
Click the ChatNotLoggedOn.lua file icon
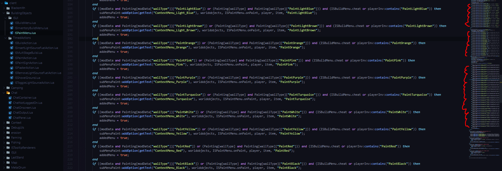(x=10, y=103)
